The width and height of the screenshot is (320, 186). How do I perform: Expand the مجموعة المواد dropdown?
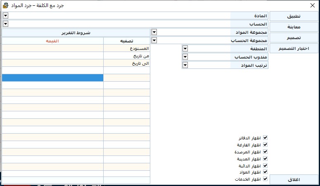[154, 32]
